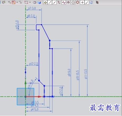The image size is (122, 116).
Task: Click the Bounded Grid snap icon
Action: coord(97,3)
